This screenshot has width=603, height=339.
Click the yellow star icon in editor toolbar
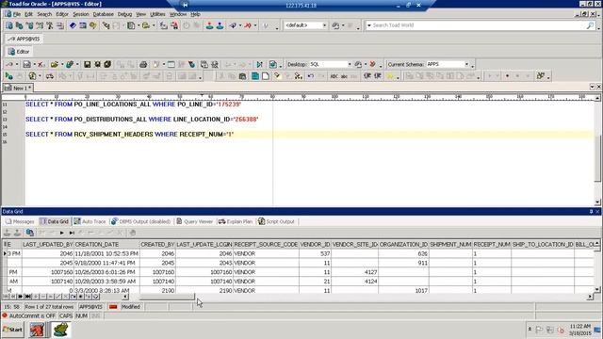click(390, 76)
